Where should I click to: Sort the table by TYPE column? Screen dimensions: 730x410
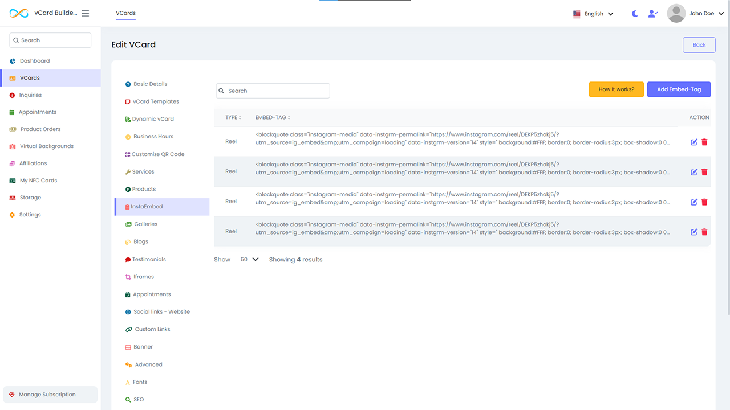233,117
